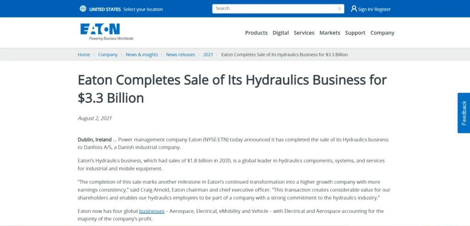
Task: Click the globe location icon
Action: click(83, 9)
